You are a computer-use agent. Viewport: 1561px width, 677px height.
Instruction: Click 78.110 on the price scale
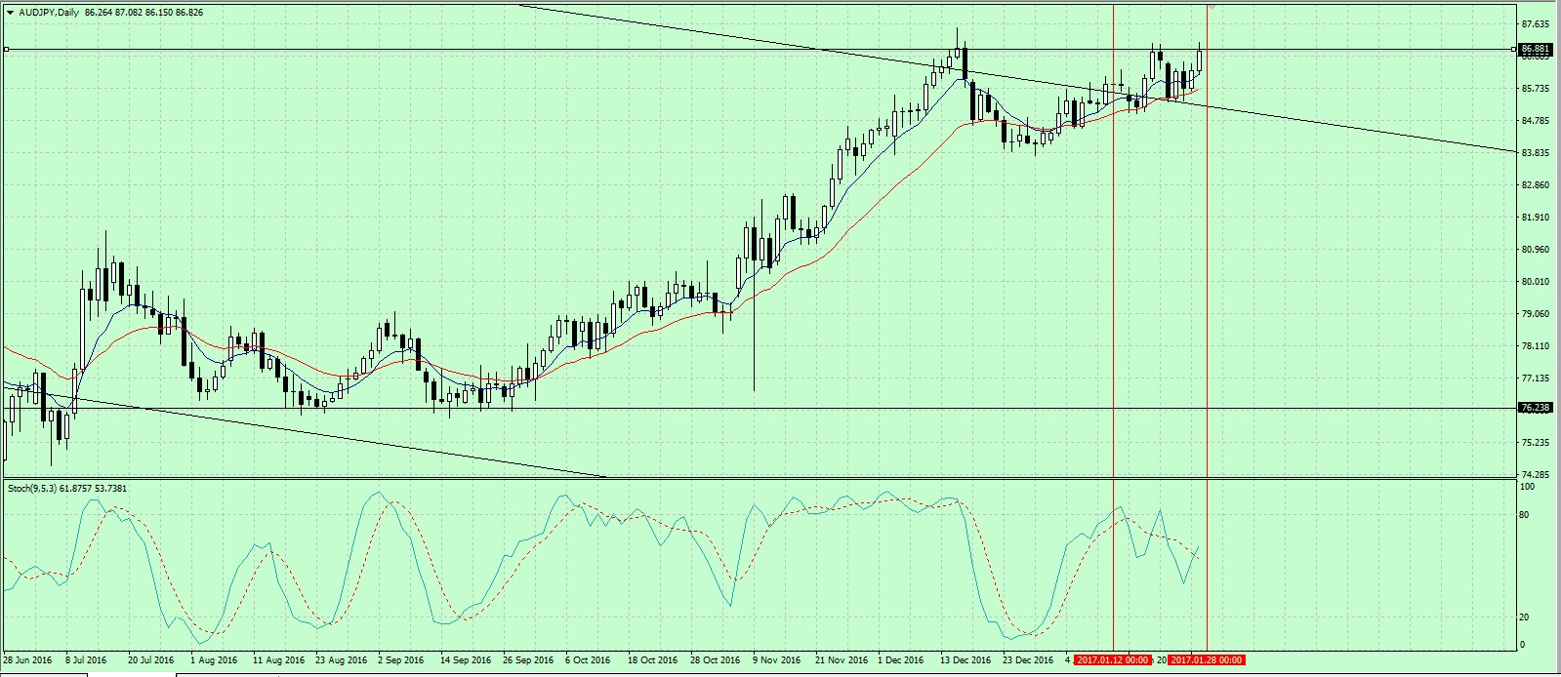tap(1536, 346)
